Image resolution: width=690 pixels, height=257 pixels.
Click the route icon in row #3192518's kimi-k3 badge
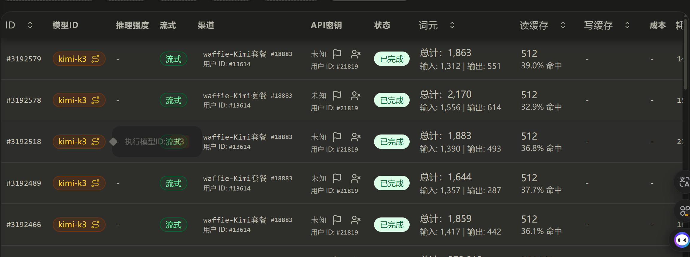tap(95, 142)
